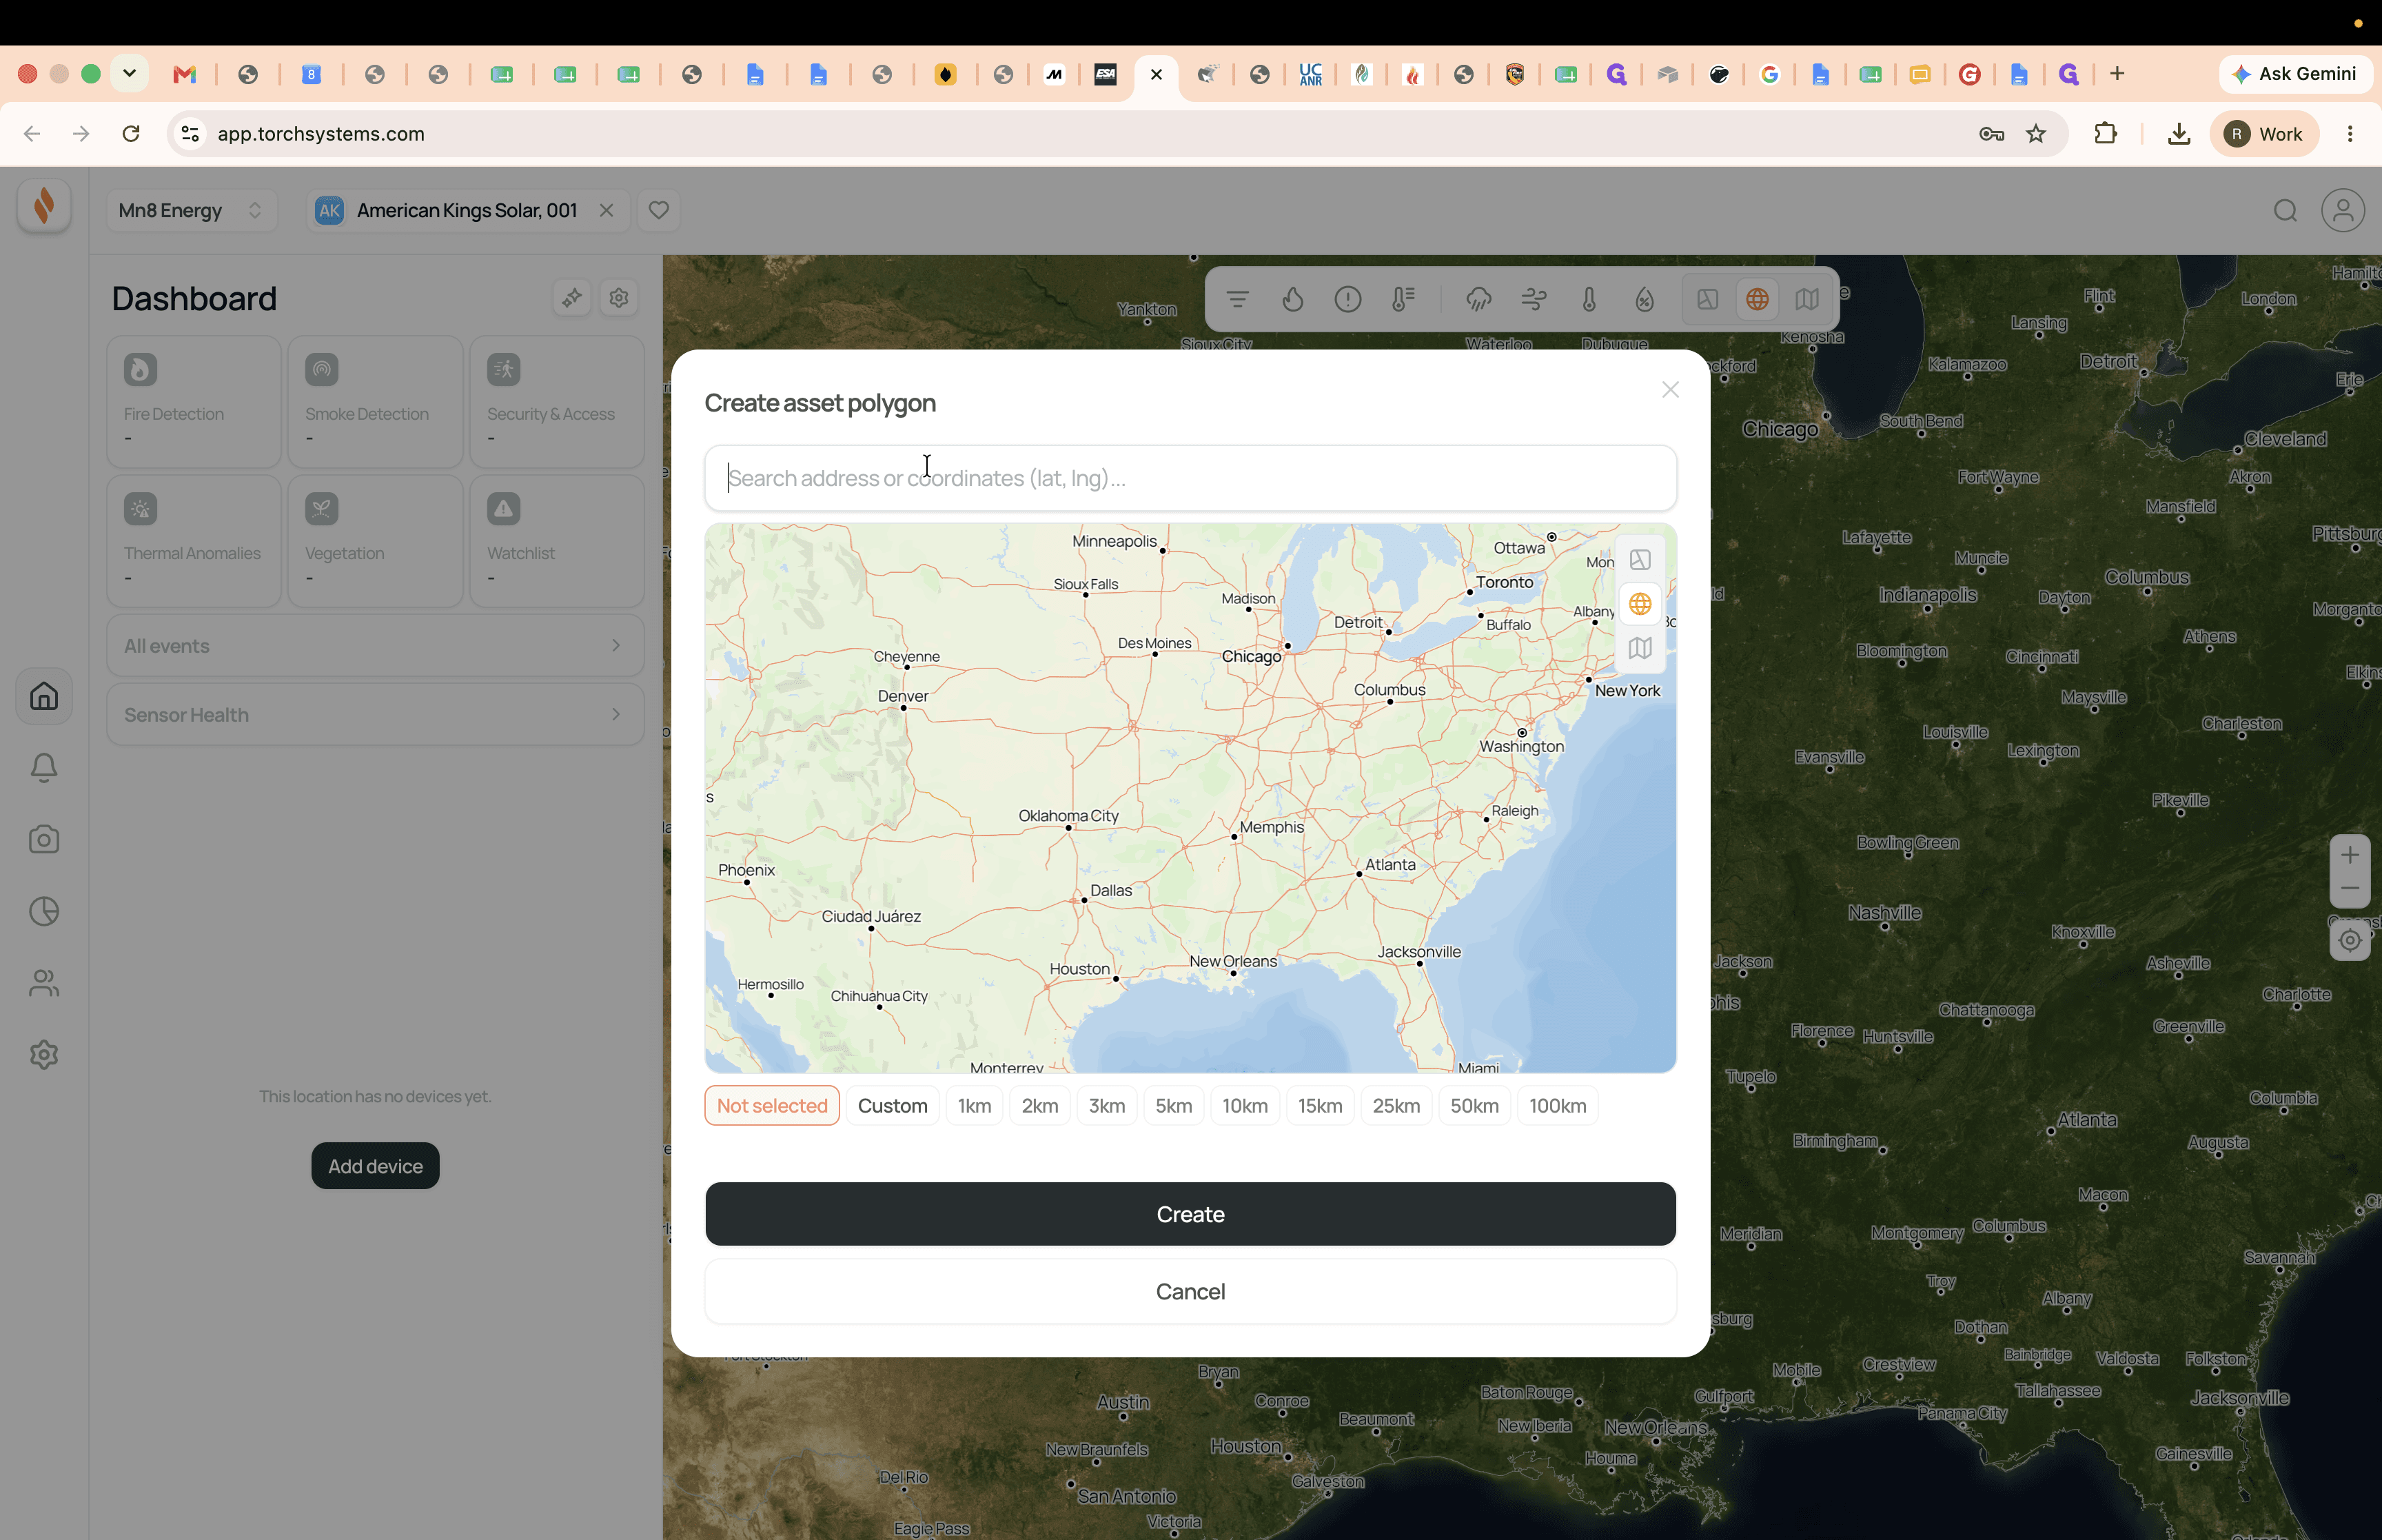The height and width of the screenshot is (1540, 2382).
Task: Click the Torch flame logo icon
Action: (44, 206)
